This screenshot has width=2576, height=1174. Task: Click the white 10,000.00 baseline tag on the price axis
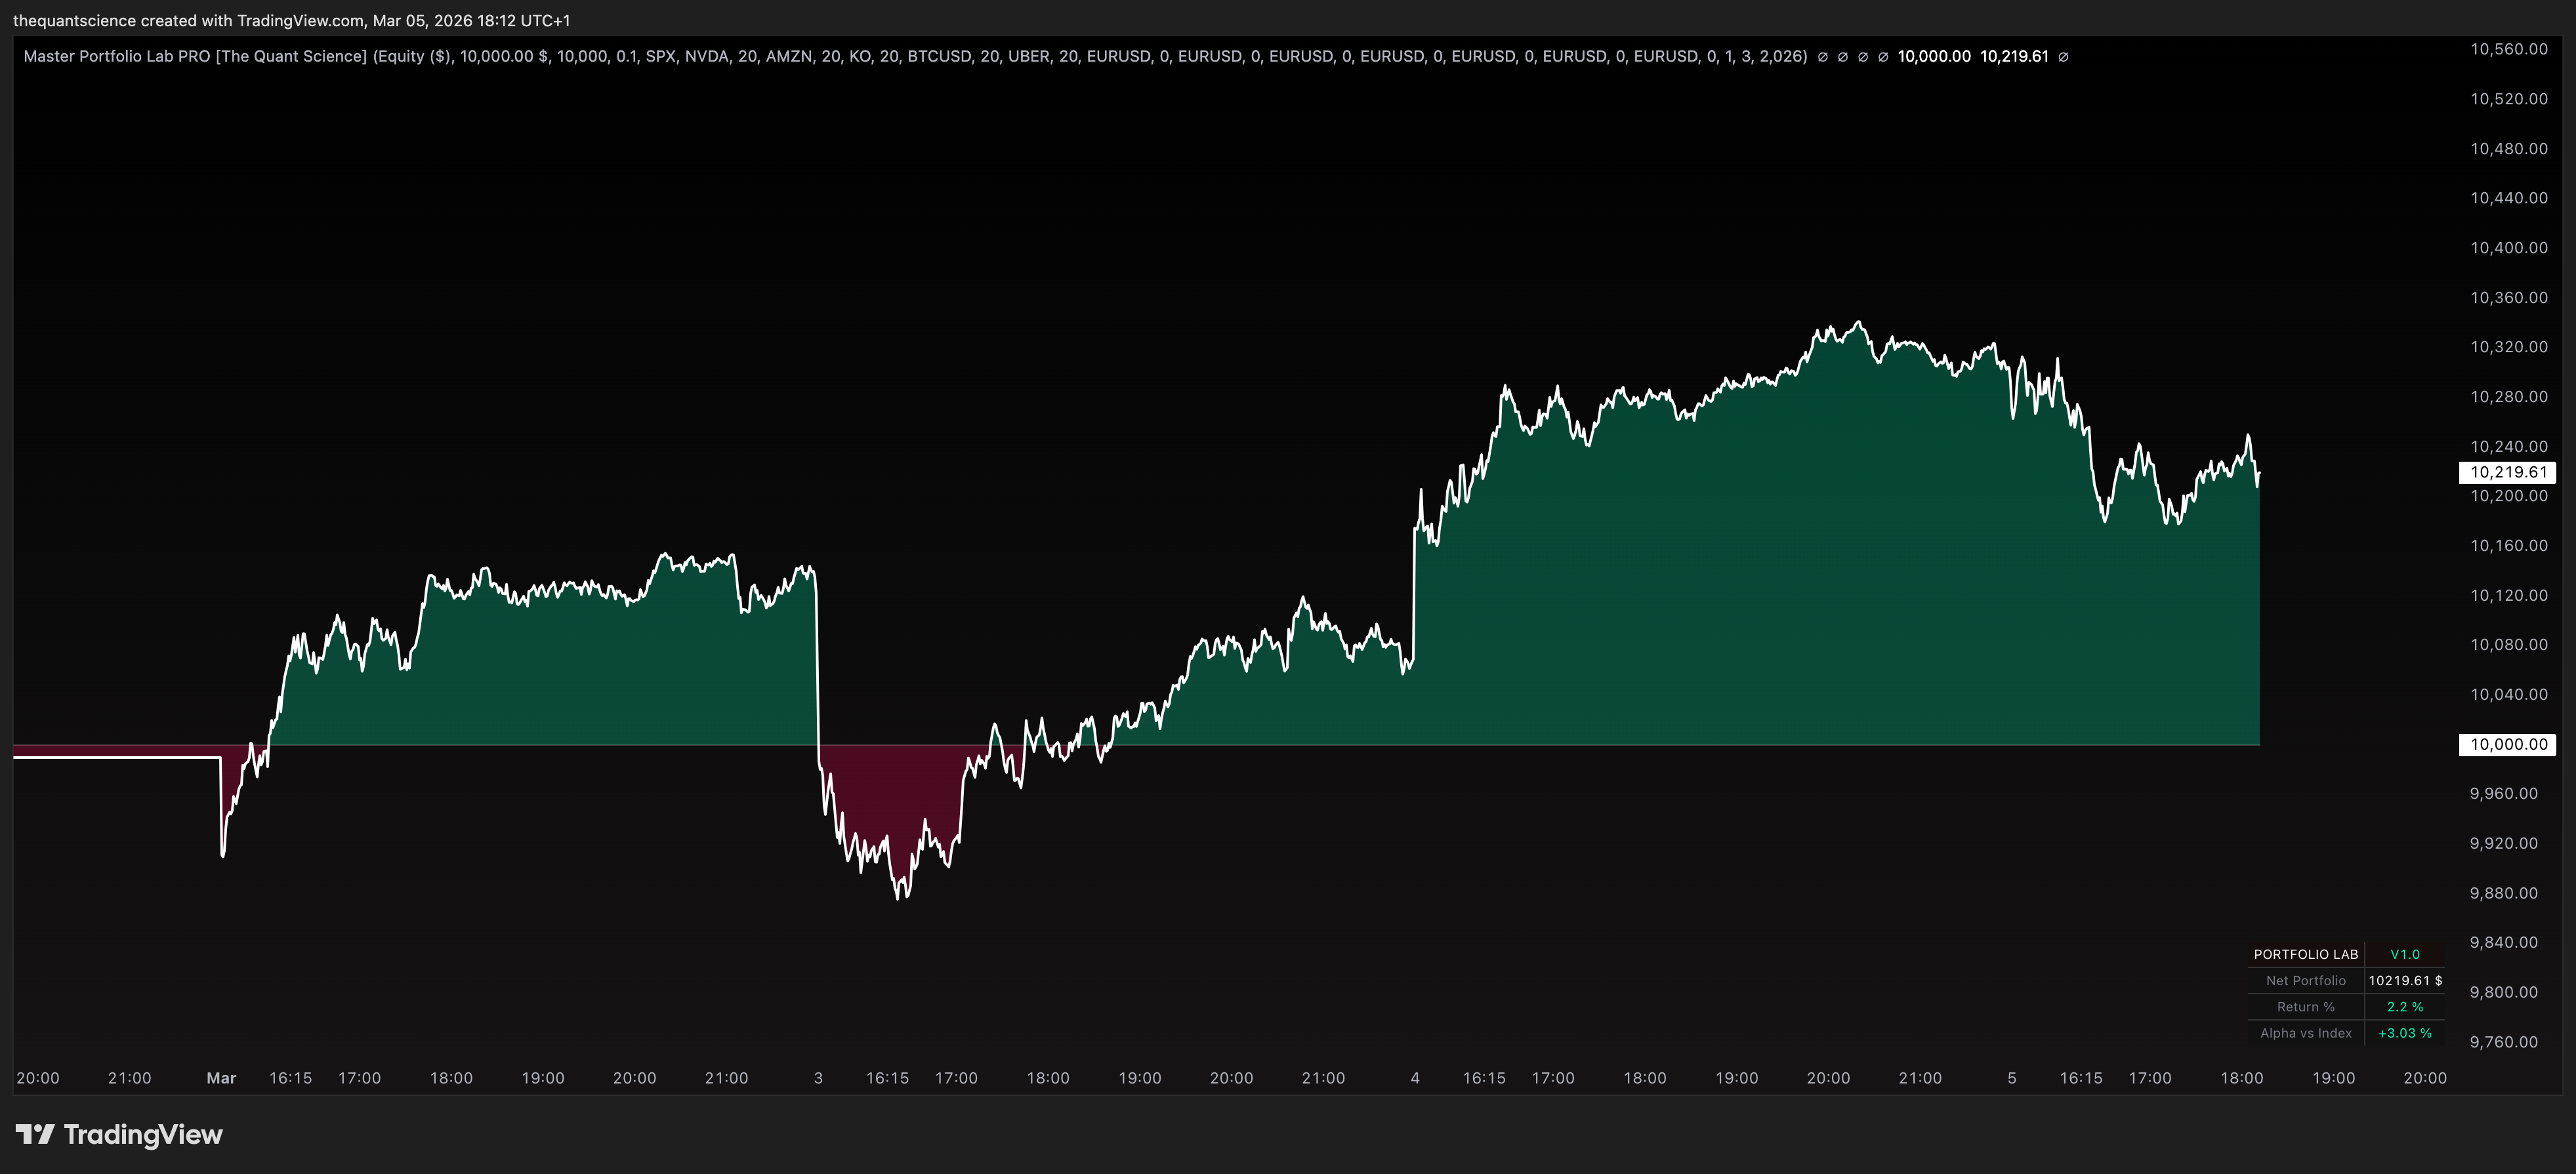pyautogui.click(x=2507, y=744)
